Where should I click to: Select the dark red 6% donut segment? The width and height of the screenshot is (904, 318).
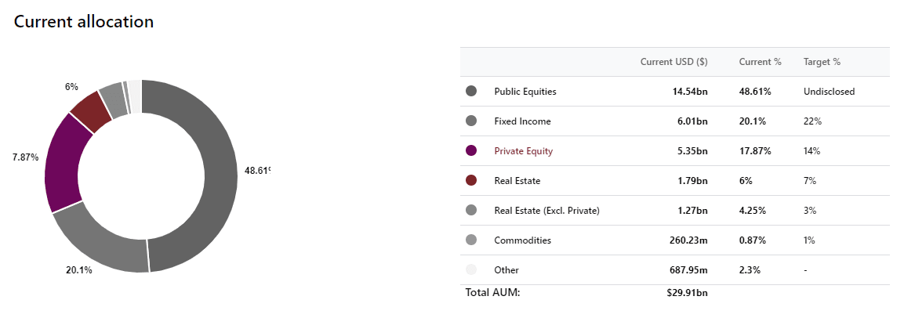click(x=91, y=111)
